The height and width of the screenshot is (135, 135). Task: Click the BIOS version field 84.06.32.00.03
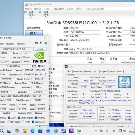15,66
